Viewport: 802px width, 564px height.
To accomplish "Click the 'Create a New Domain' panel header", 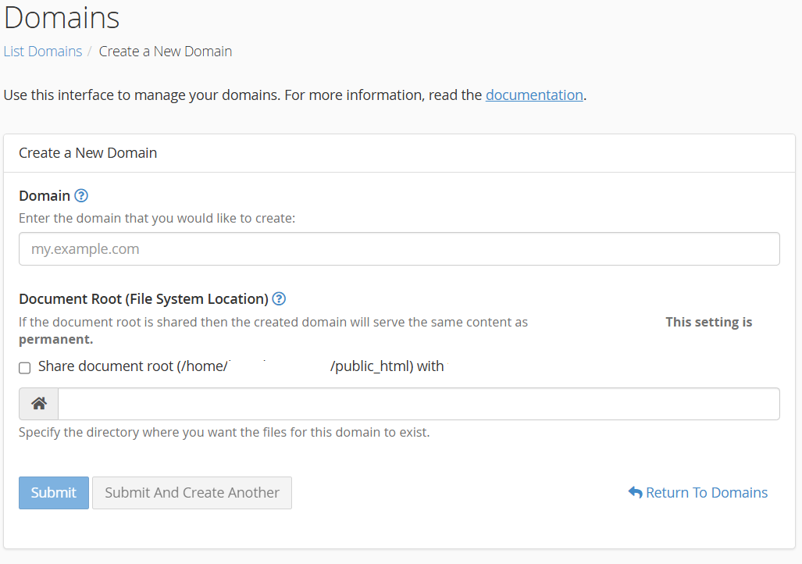I will click(88, 153).
